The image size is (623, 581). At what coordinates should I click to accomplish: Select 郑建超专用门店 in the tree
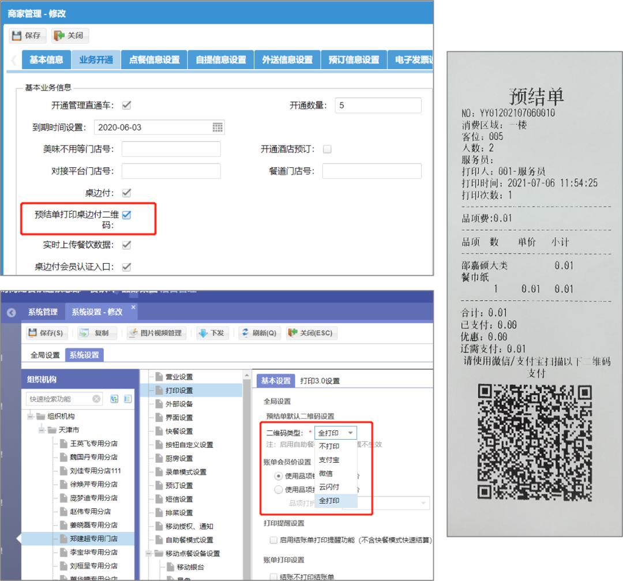(x=93, y=538)
